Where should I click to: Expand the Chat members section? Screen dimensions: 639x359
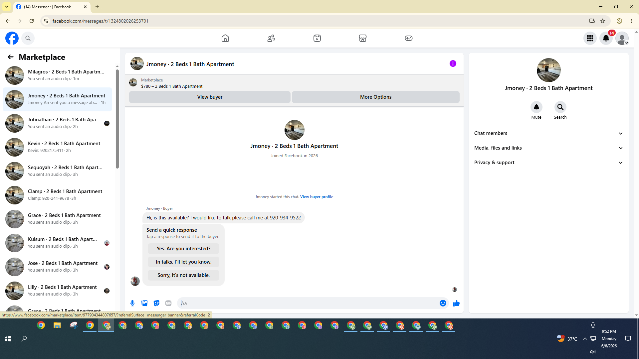click(x=548, y=133)
